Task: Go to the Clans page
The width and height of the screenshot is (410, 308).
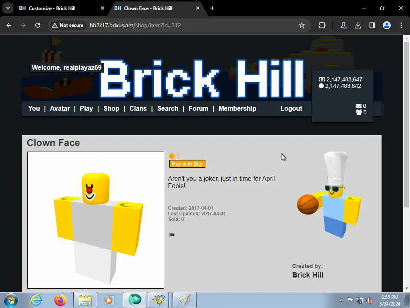Action: [x=138, y=108]
